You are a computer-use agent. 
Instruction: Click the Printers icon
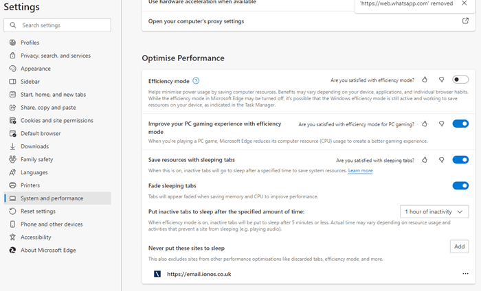tap(12, 185)
